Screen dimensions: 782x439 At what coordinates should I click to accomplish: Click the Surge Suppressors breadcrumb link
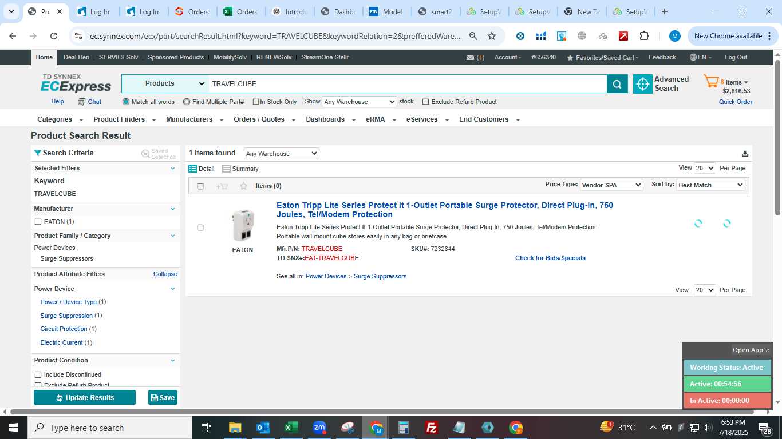pyautogui.click(x=380, y=276)
